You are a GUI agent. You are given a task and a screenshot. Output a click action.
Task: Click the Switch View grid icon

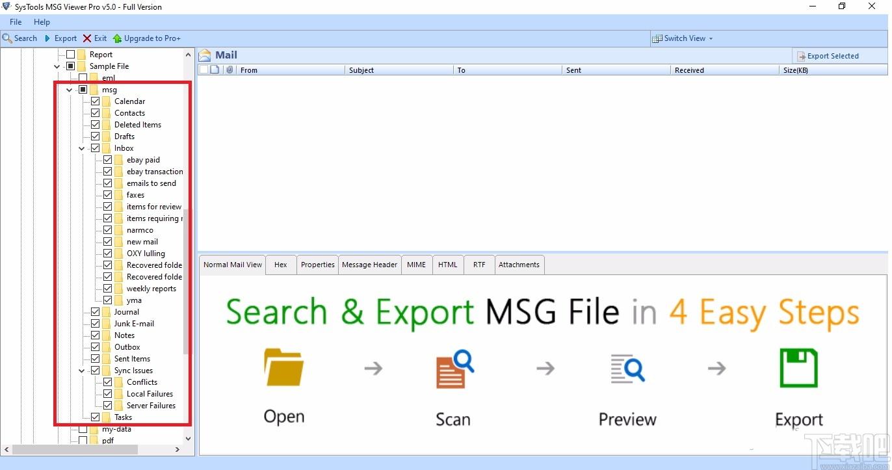657,38
